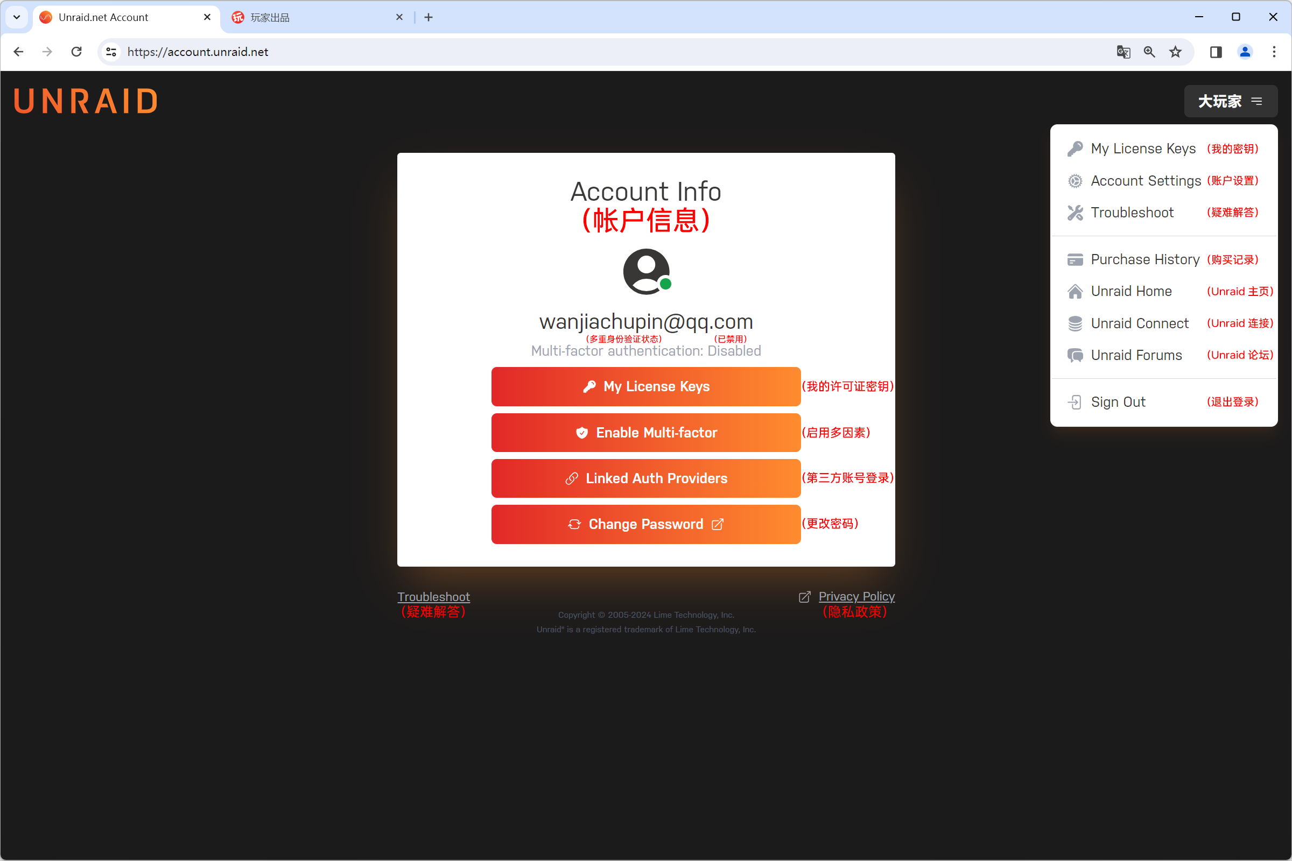Image resolution: width=1292 pixels, height=861 pixels.
Task: Select the Unraid.net Account tab
Action: 127,18
